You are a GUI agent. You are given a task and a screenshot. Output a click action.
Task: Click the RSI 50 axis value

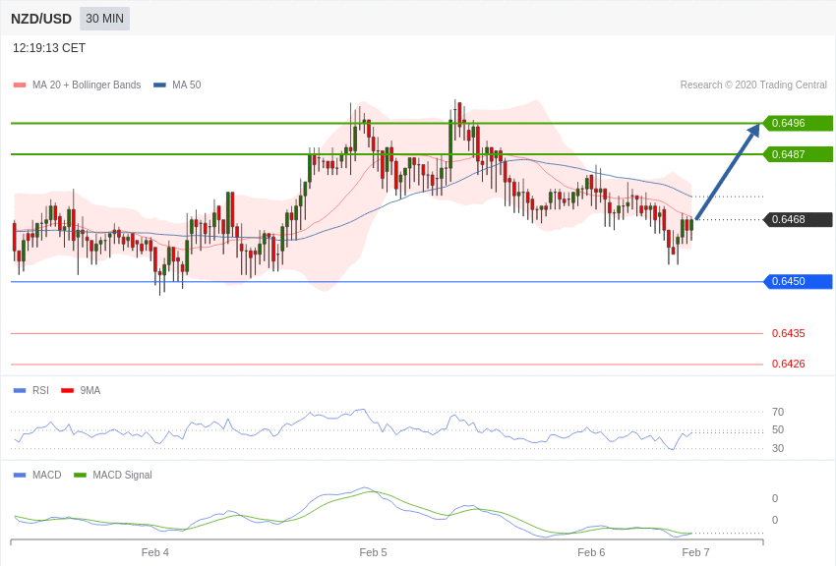pyautogui.click(x=778, y=429)
